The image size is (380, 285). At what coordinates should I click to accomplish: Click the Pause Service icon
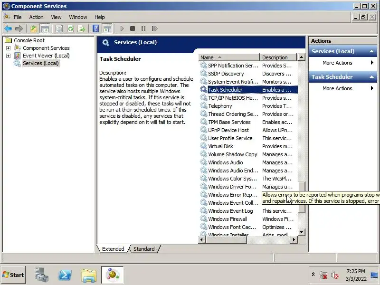pyautogui.click(x=143, y=28)
